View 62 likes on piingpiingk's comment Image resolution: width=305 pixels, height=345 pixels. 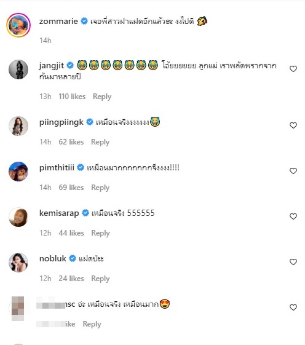click(71, 142)
